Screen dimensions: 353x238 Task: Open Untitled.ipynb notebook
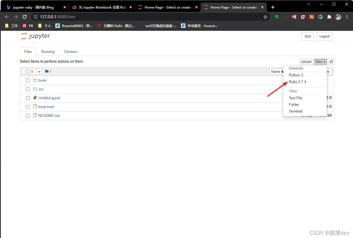tap(49, 98)
